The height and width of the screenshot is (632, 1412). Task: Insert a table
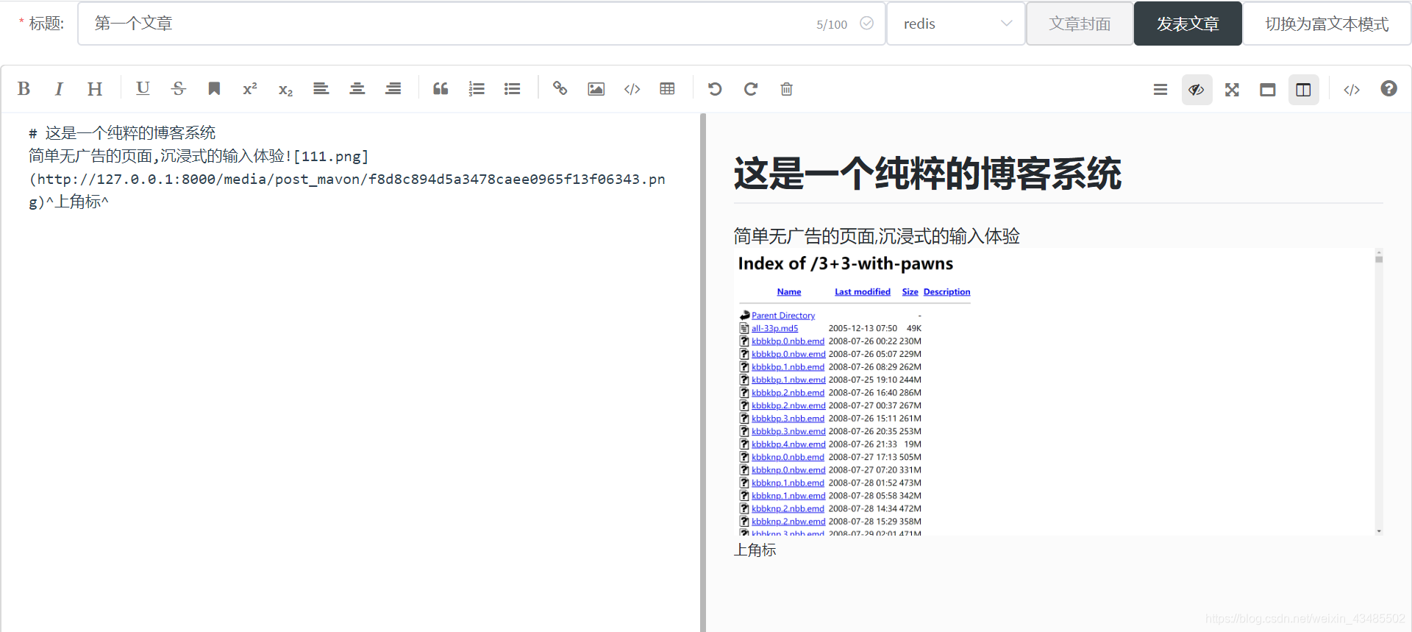(x=668, y=89)
